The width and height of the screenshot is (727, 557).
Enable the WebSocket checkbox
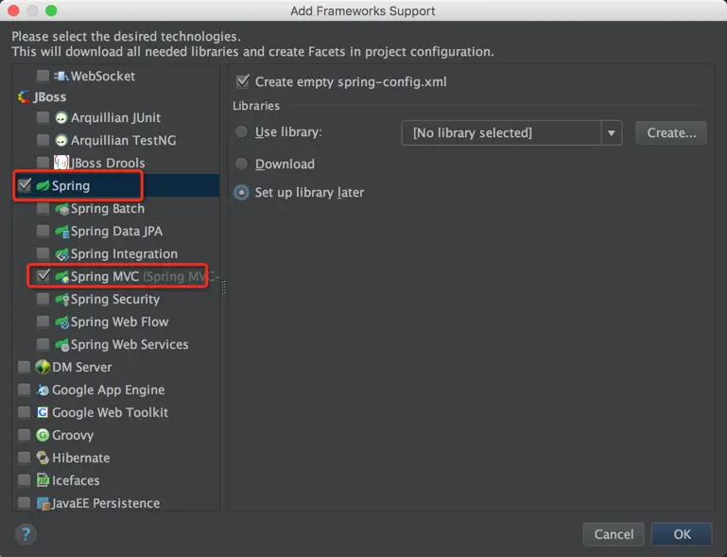click(43, 76)
